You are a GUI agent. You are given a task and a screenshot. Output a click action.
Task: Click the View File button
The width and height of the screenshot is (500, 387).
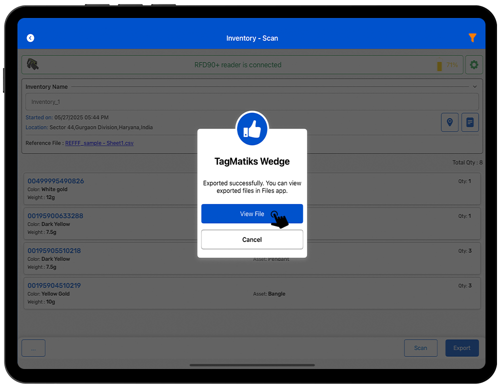(x=252, y=214)
